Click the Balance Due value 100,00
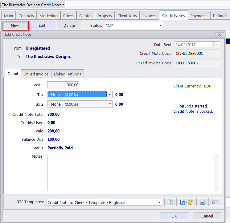The image size is (230, 223). pos(54,139)
